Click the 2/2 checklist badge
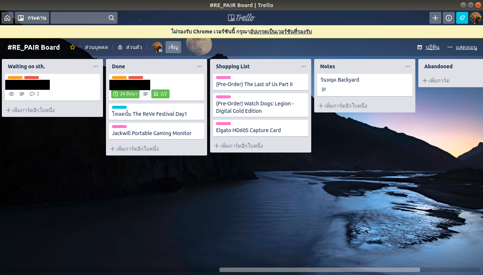 [x=160, y=94]
